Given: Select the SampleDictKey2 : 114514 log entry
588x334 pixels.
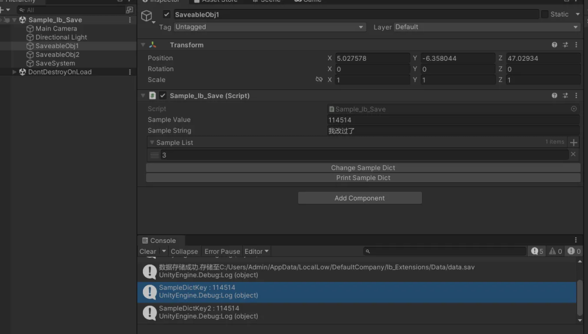Looking at the screenshot, I should pyautogui.click(x=357, y=312).
